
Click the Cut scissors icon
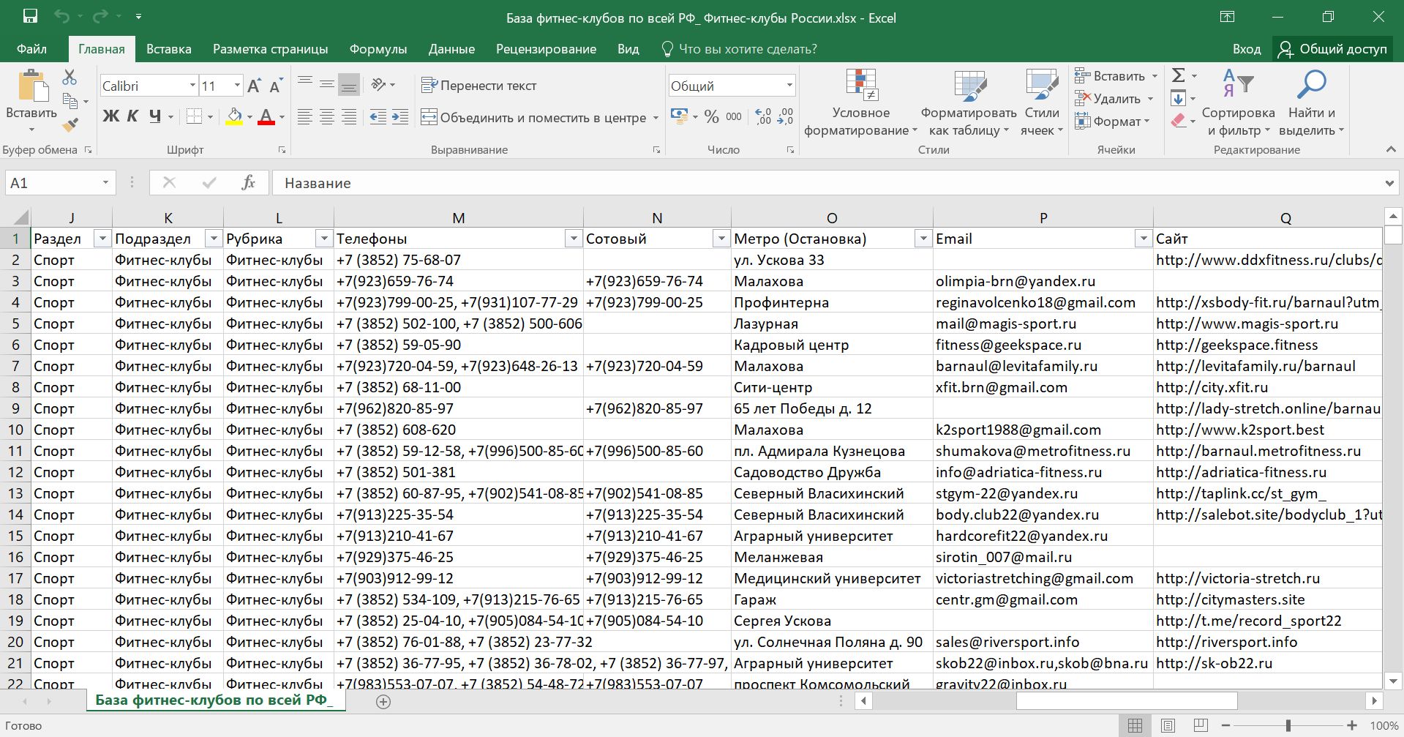(x=70, y=77)
